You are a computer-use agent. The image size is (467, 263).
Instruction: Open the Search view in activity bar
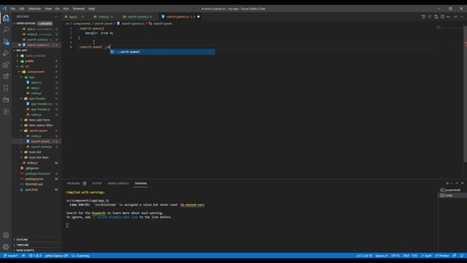6,29
